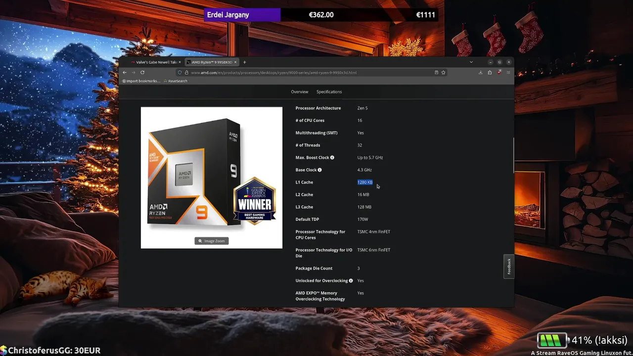Click Import bookmarks in bookmarks bar
The image size is (633, 356).
click(x=141, y=81)
